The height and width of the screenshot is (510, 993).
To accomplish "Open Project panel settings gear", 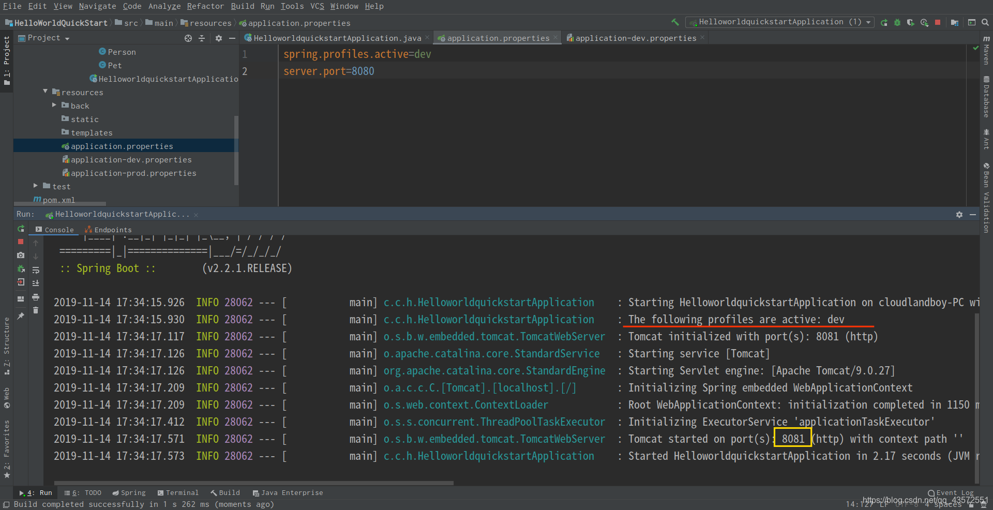I will coord(219,38).
